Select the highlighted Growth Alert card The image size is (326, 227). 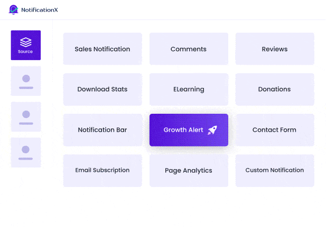point(183,130)
